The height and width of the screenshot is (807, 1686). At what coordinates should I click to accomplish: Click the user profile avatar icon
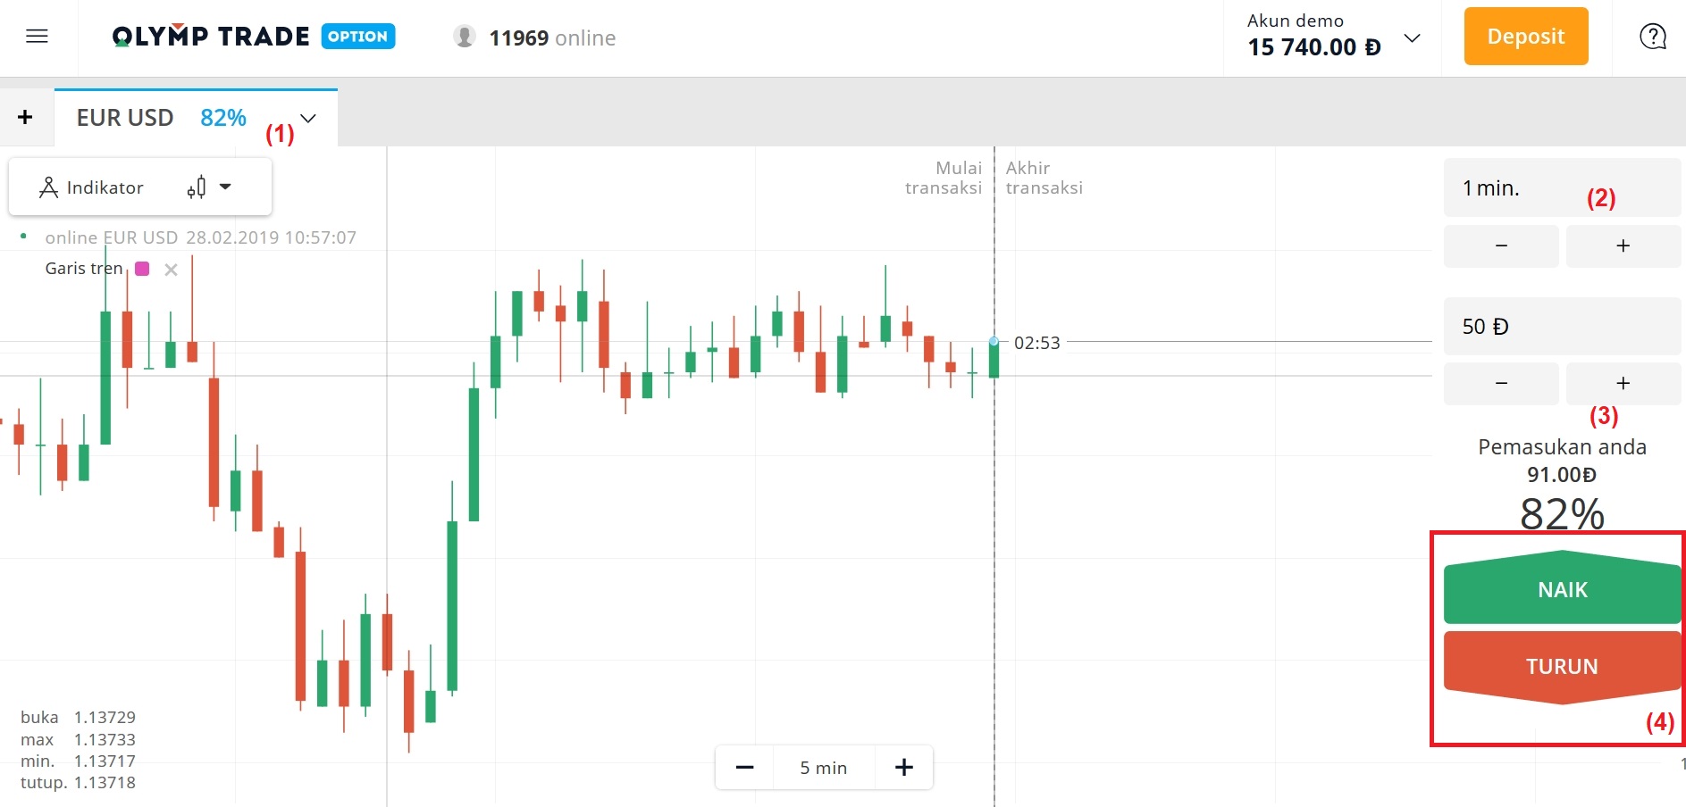[x=464, y=37]
